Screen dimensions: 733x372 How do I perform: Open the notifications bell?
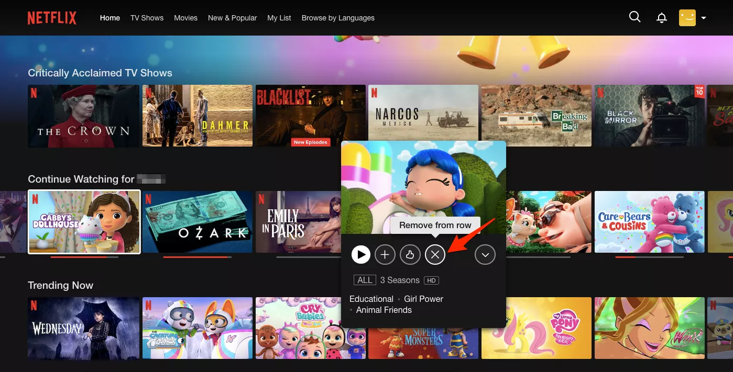tap(662, 18)
